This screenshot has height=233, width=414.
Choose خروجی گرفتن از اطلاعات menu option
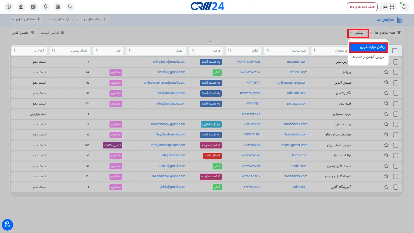368,57
